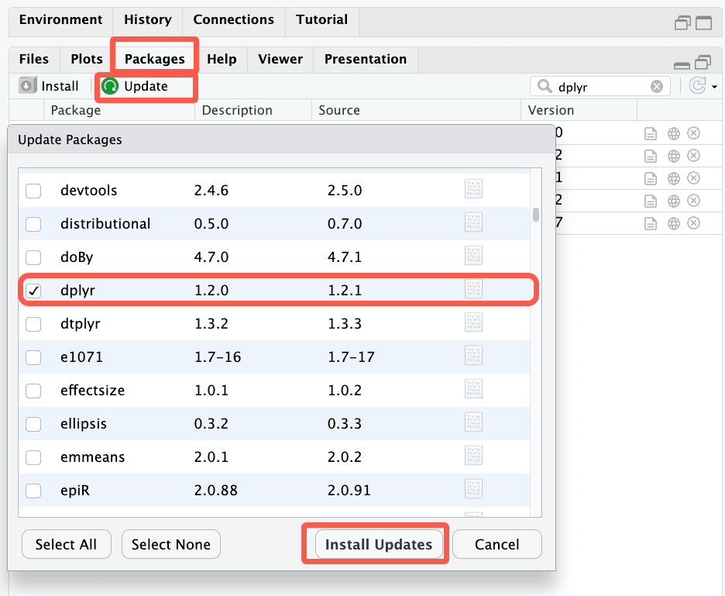The height and width of the screenshot is (596, 725).
Task: Refresh the package listing
Action: coord(697,86)
